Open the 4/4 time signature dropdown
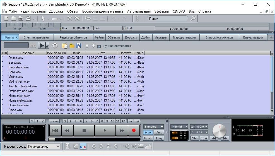This screenshot has width=275, height=156. [199, 132]
